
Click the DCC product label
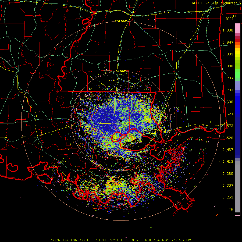236,16
